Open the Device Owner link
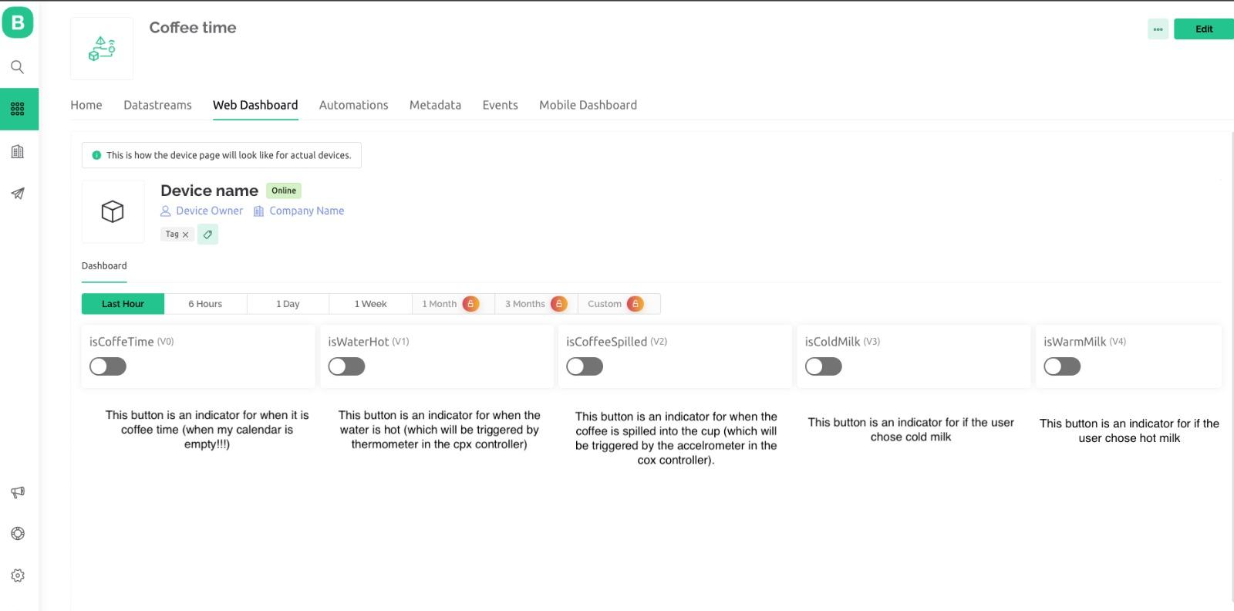The height and width of the screenshot is (611, 1234). pos(202,211)
